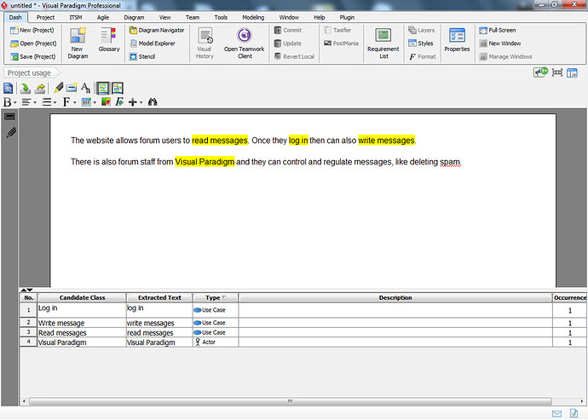Switch to the Dash ribbon tab
Image resolution: width=588 pixels, height=420 pixels.
pyautogui.click(x=15, y=17)
